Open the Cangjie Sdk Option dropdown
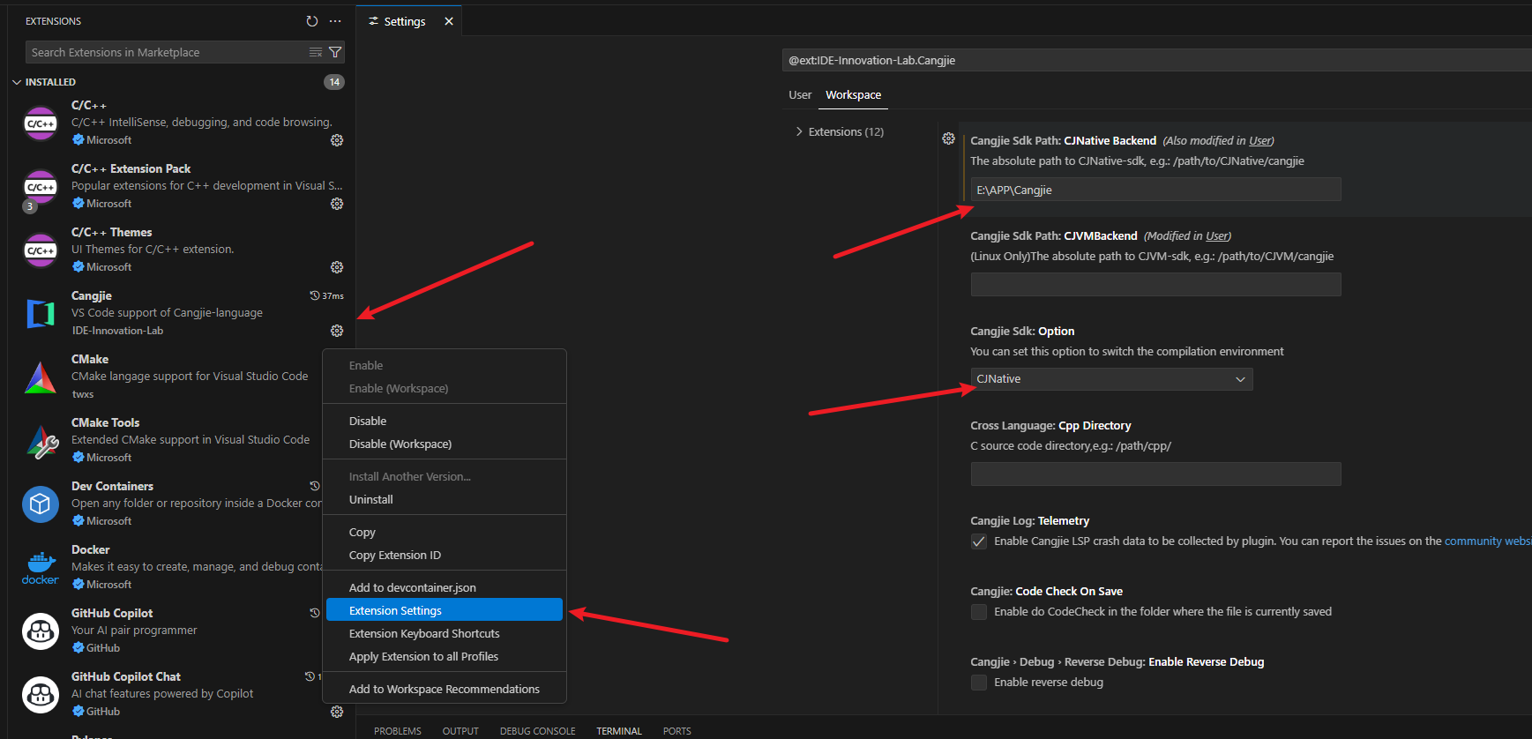This screenshot has height=739, width=1532. point(1111,379)
